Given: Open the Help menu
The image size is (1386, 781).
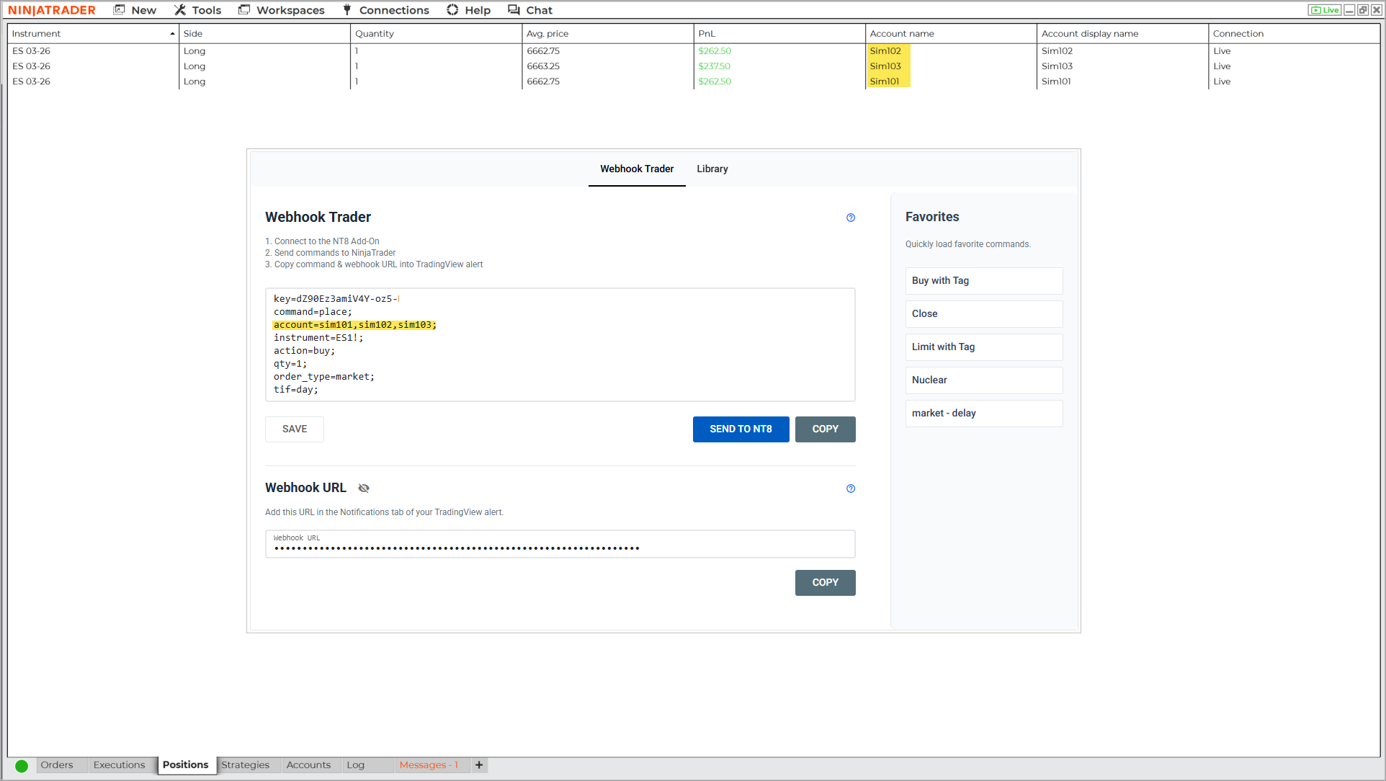Looking at the screenshot, I should click(468, 10).
